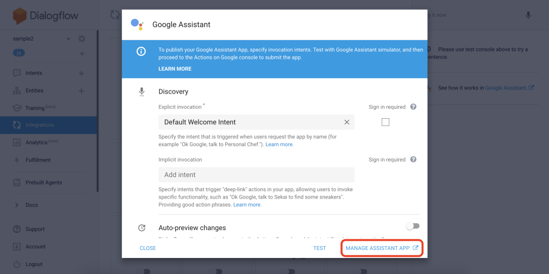549x274 pixels.
Task: Click help icon beside explicit Sign in required
Action: point(413,107)
